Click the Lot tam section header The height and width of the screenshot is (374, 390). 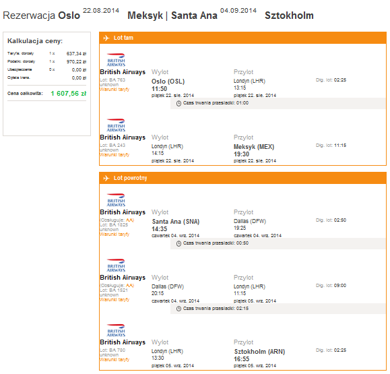pos(242,38)
